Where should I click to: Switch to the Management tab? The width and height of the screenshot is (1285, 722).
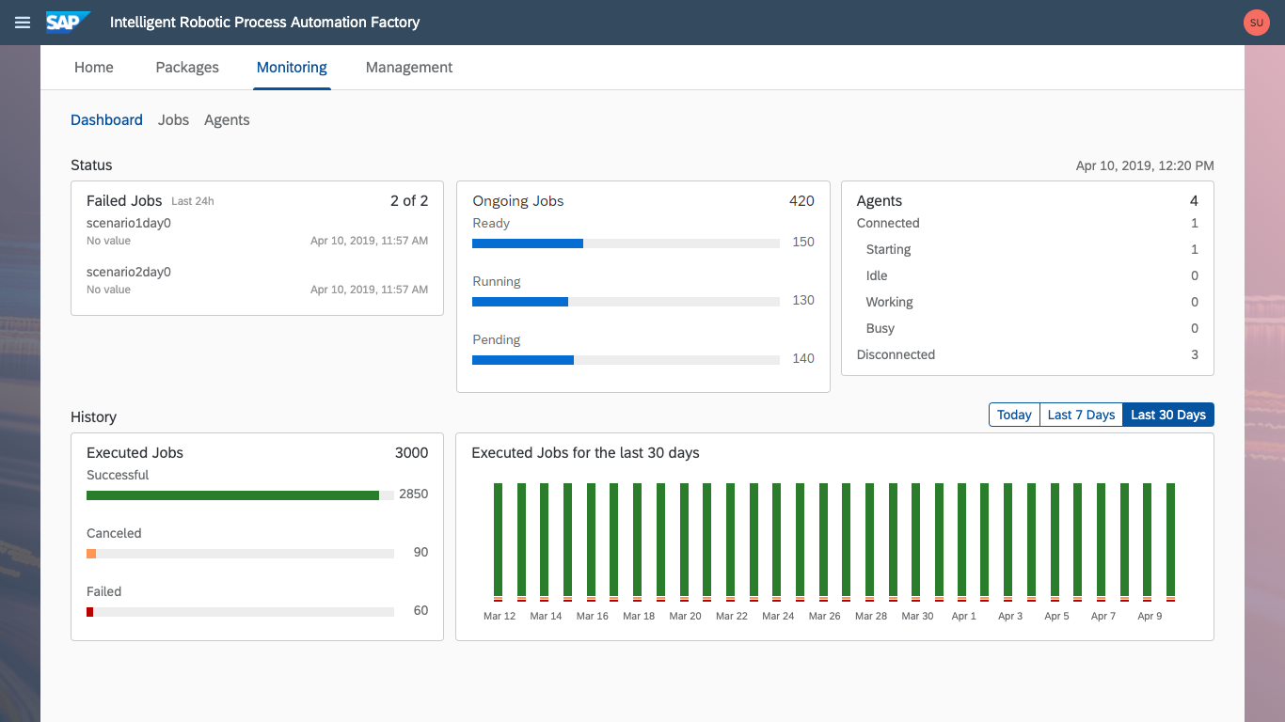409,68
